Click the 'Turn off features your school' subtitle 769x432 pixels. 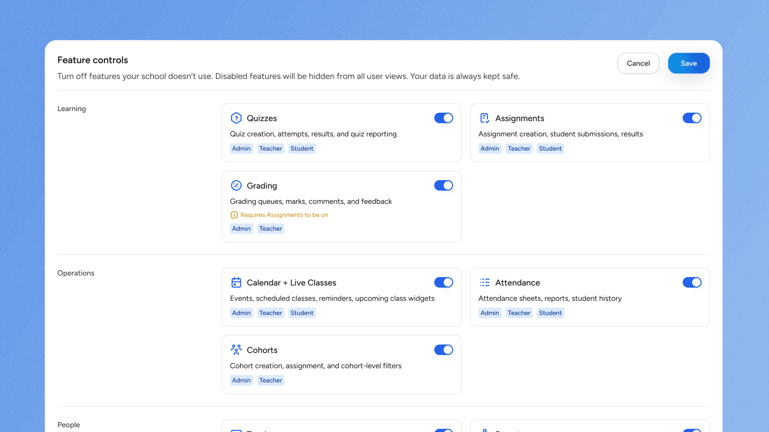288,76
